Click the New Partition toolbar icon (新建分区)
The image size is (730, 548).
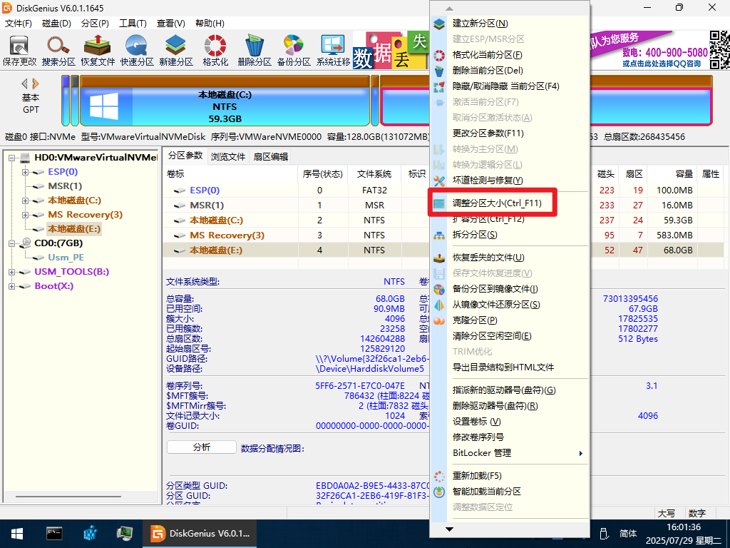(x=176, y=50)
